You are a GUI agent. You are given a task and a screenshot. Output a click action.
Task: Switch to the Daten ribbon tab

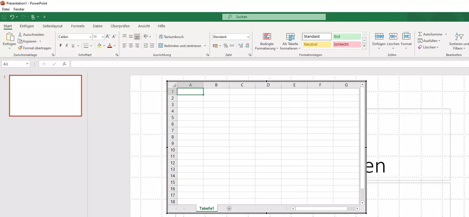pos(98,26)
